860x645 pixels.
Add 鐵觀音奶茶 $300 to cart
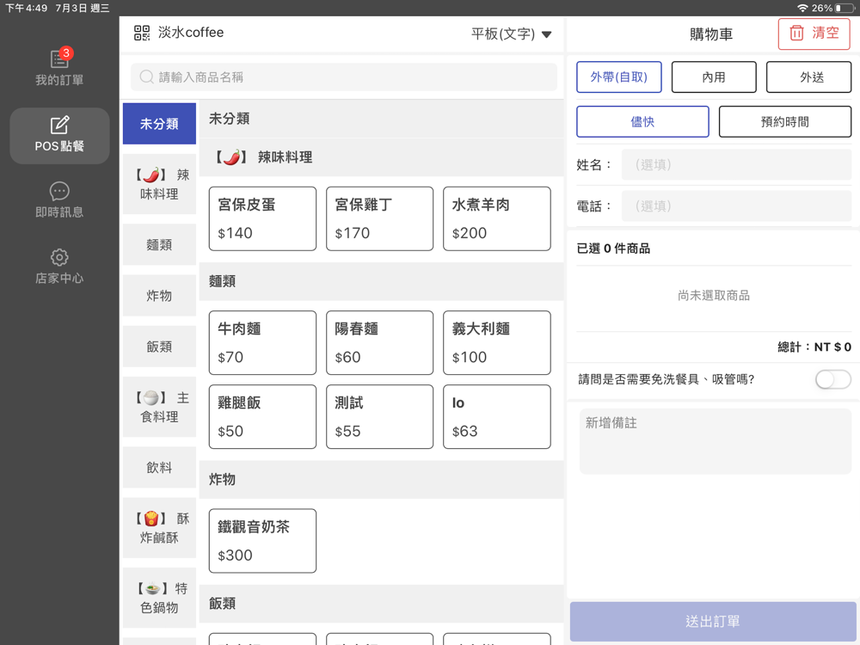click(x=262, y=541)
